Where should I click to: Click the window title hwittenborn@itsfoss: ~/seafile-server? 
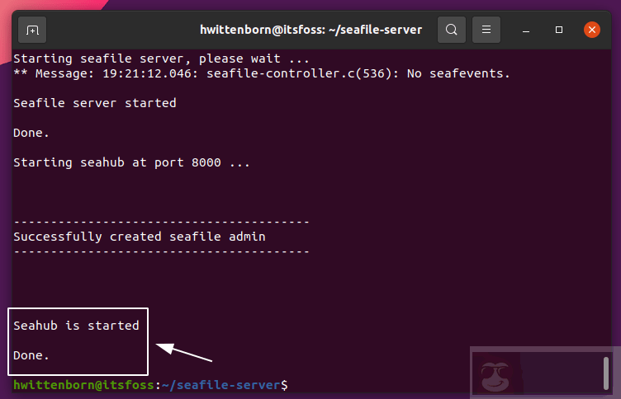tap(310, 30)
